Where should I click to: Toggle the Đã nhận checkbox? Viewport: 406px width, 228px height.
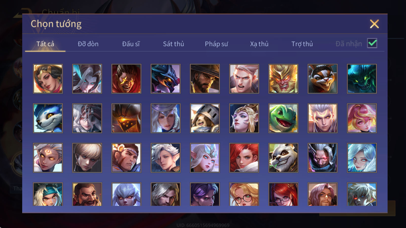tap(372, 43)
